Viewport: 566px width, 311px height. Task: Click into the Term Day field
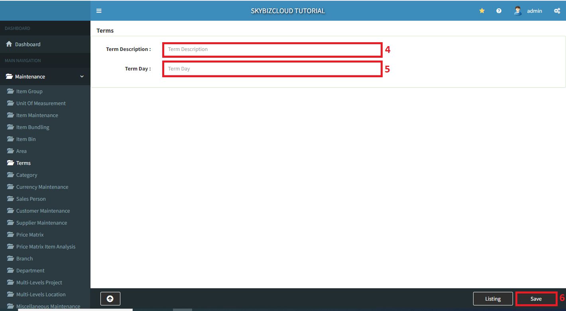tap(272, 69)
